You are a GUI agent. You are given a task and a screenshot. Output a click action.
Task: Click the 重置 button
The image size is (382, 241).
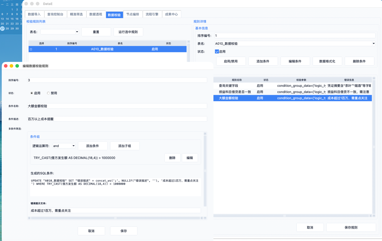pos(96,32)
